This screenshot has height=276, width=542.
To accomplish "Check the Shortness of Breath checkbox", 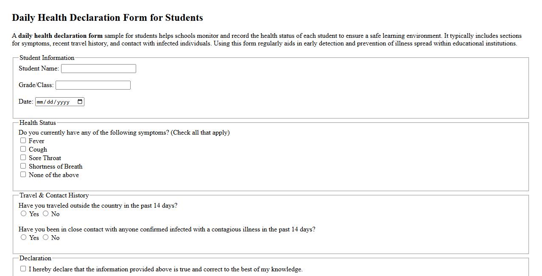I will [x=23, y=166].
